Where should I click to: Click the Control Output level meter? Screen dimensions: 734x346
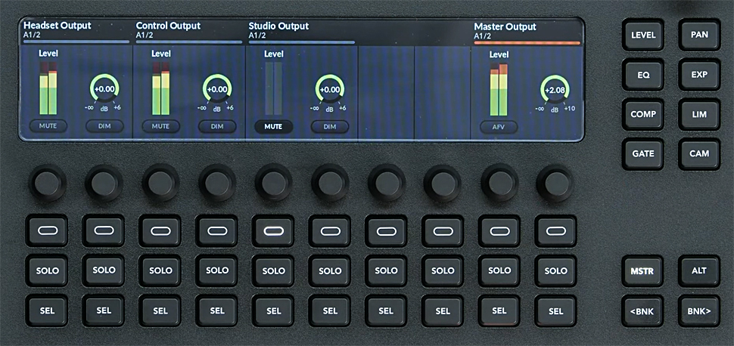click(x=160, y=88)
